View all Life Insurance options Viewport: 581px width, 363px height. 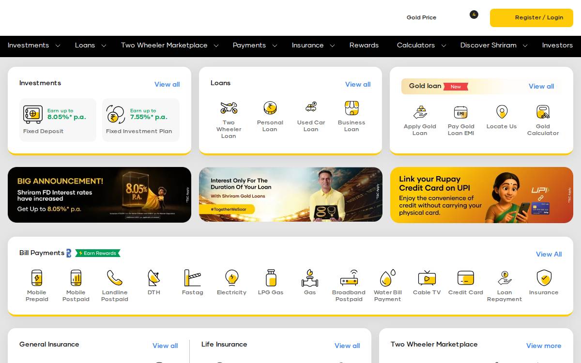347,346
